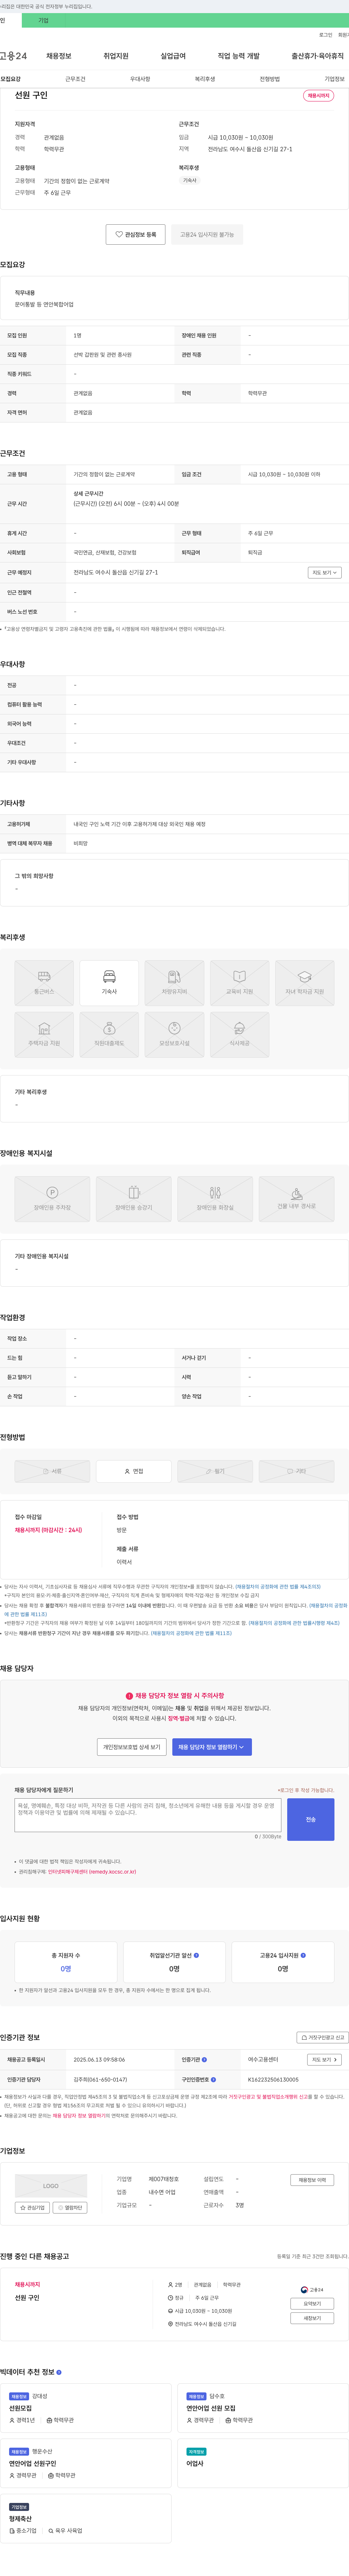The height and width of the screenshot is (2576, 349).
Task: Open the 실업급여 main menu
Action: tap(173, 56)
